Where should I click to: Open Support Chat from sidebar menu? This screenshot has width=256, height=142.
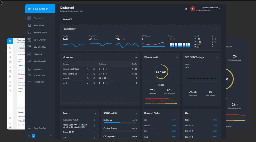coord(40,75)
